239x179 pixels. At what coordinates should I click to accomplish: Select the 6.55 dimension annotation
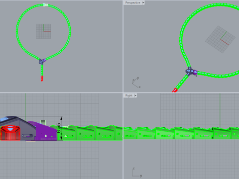tap(59, 128)
